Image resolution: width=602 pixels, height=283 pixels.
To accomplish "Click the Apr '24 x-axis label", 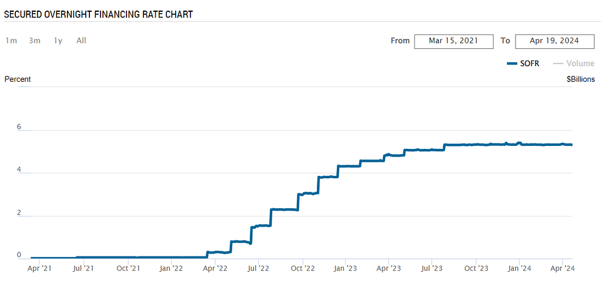I will coord(562,268).
